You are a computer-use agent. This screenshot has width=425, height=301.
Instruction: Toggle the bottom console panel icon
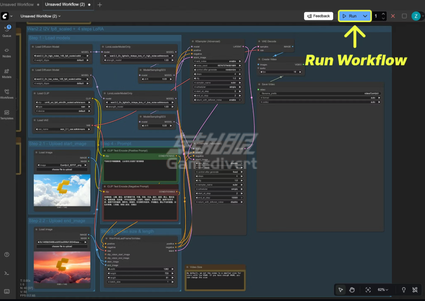7,273
